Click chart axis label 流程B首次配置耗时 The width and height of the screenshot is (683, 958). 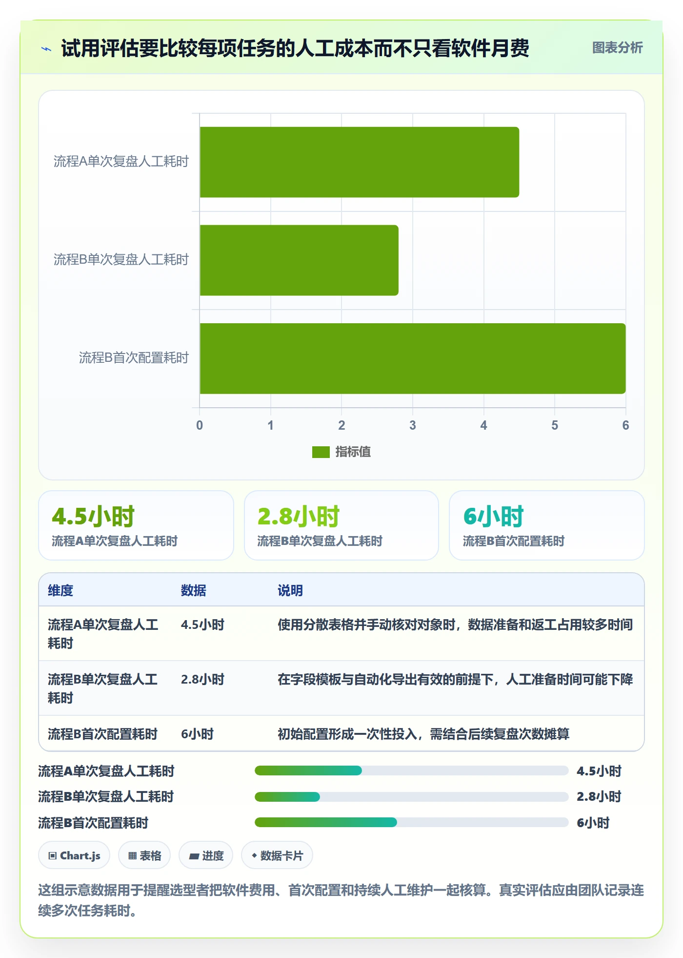(x=134, y=358)
